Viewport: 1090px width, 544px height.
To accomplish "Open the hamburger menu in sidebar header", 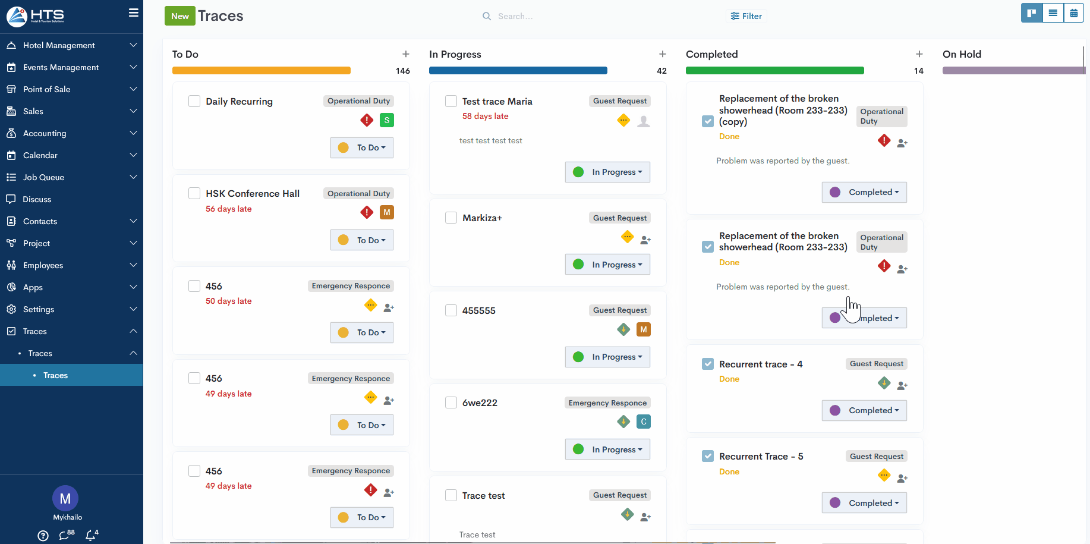I will (134, 13).
